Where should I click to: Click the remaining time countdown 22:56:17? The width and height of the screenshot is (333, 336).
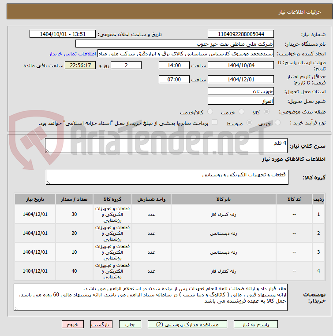click(x=80, y=65)
